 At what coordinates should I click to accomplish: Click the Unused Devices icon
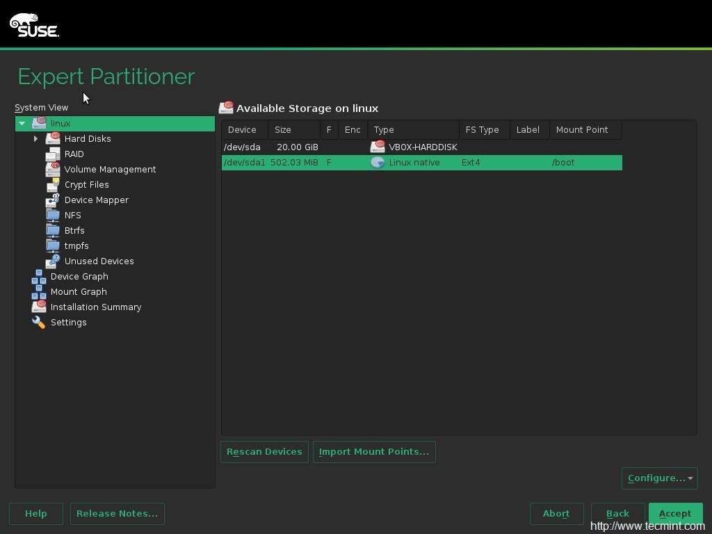click(53, 261)
